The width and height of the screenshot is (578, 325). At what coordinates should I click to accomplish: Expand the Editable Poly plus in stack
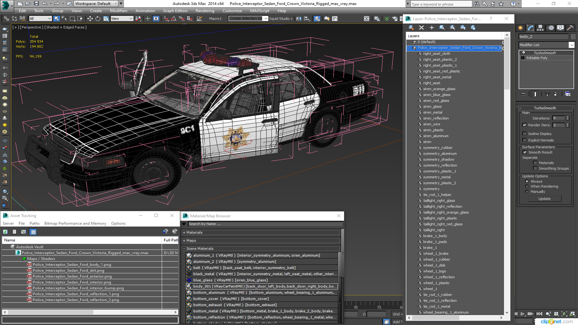tap(523, 58)
